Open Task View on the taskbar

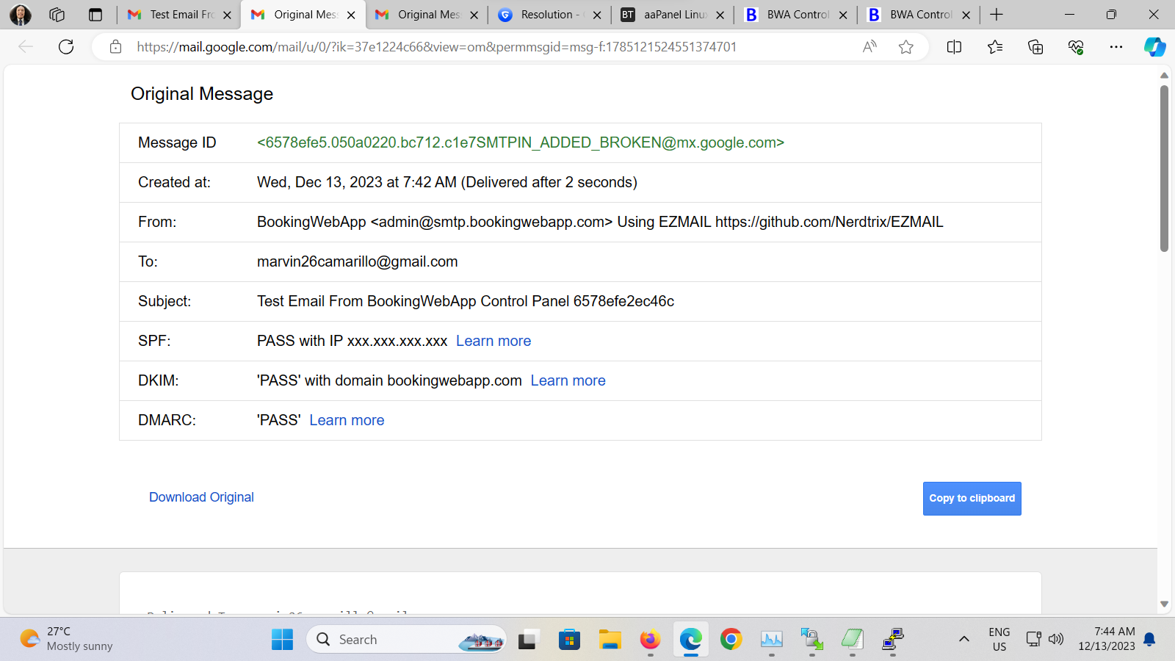(x=527, y=640)
